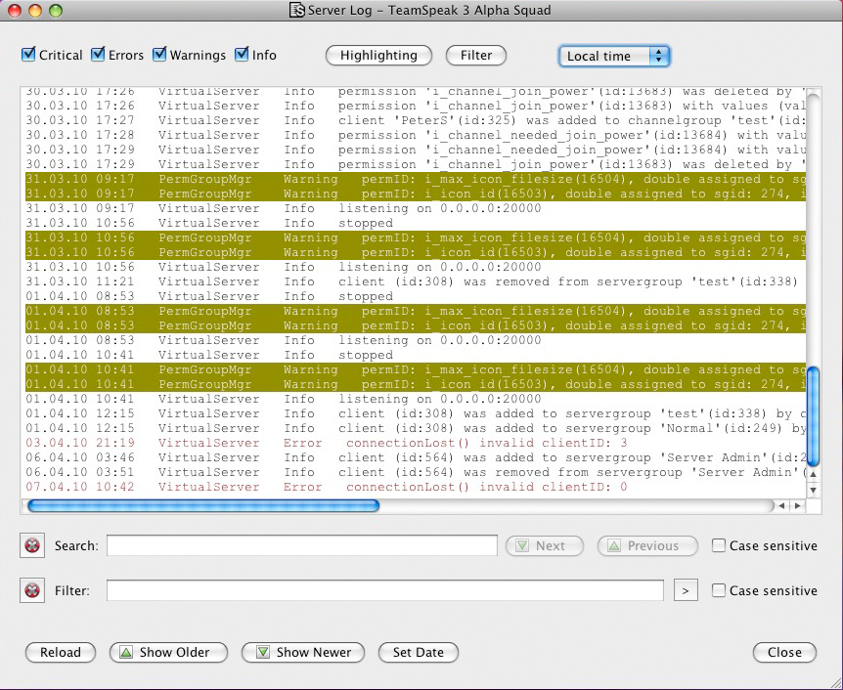
Task: Click the horizontal scrollbar thumb under the log
Action: click(203, 505)
